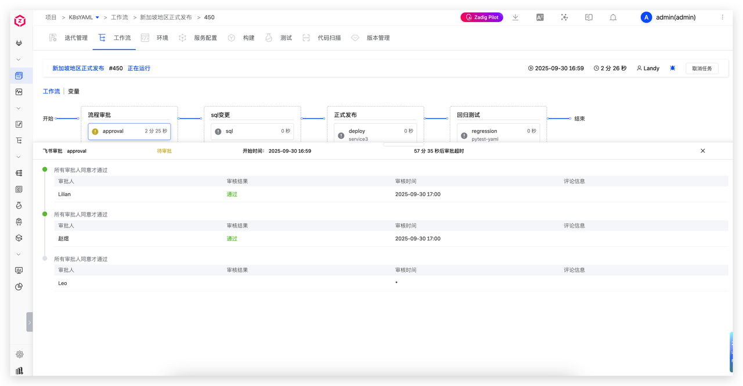Open the documentation book icon
This screenshot has height=386, width=743.
pos(589,17)
